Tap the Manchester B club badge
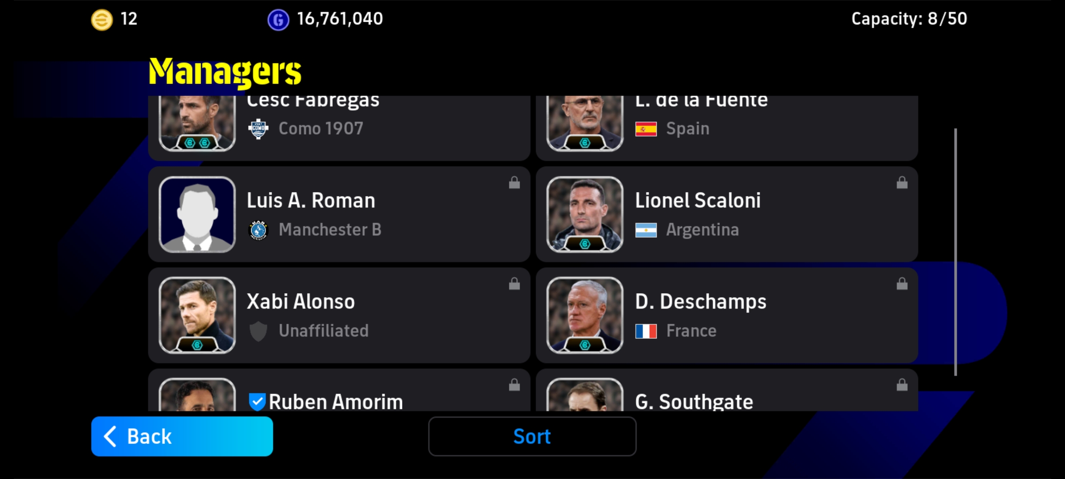Screen dimensions: 1065x479 (258, 230)
